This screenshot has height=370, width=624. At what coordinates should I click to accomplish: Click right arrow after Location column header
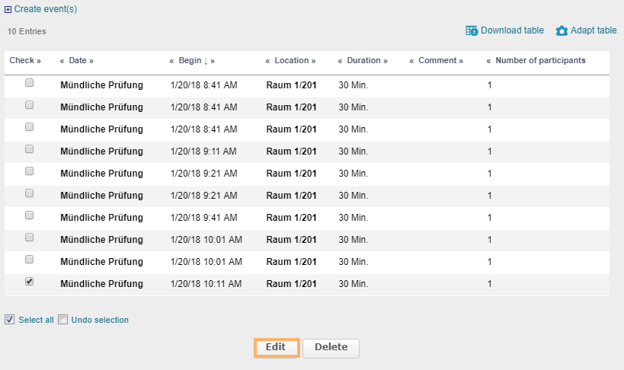313,61
